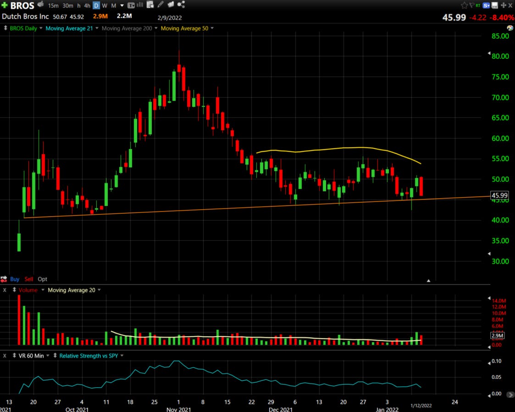515x412 pixels.
Task: Click the green plus add-symbol icon
Action: 5,5
